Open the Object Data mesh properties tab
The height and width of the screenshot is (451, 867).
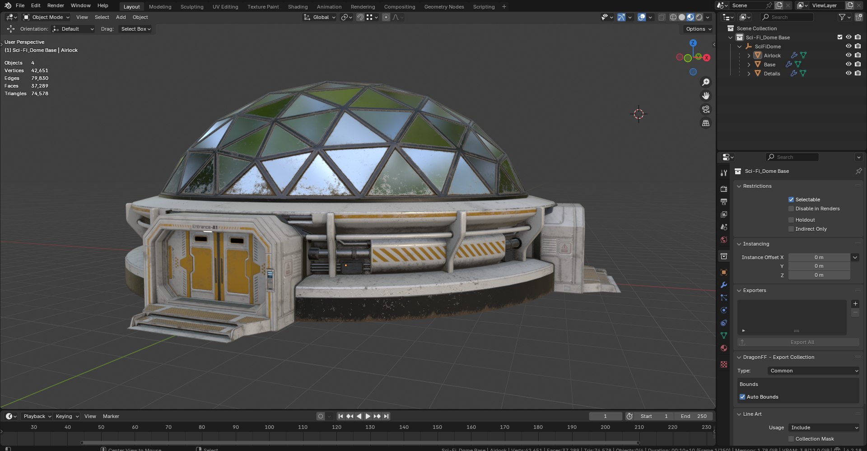[x=724, y=335]
